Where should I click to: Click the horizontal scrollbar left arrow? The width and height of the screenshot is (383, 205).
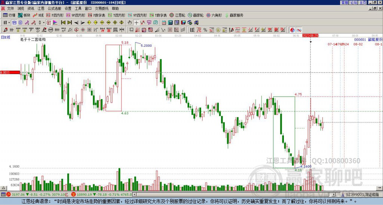[x=134, y=195]
